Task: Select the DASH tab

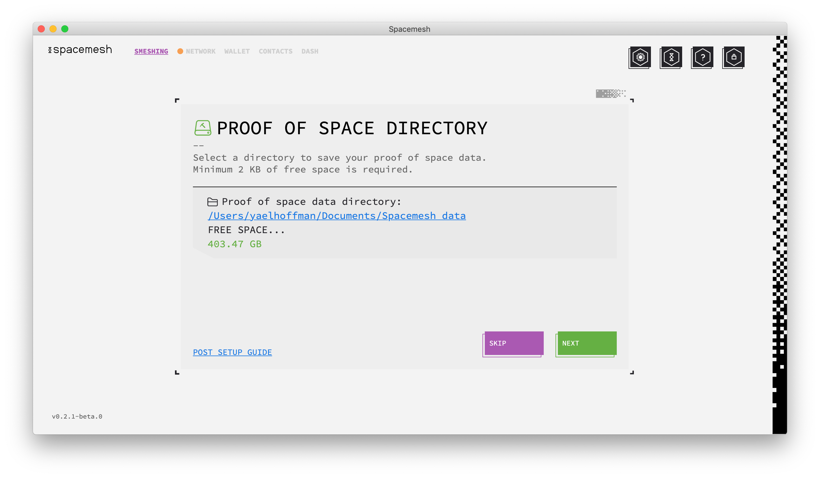Action: (x=310, y=52)
